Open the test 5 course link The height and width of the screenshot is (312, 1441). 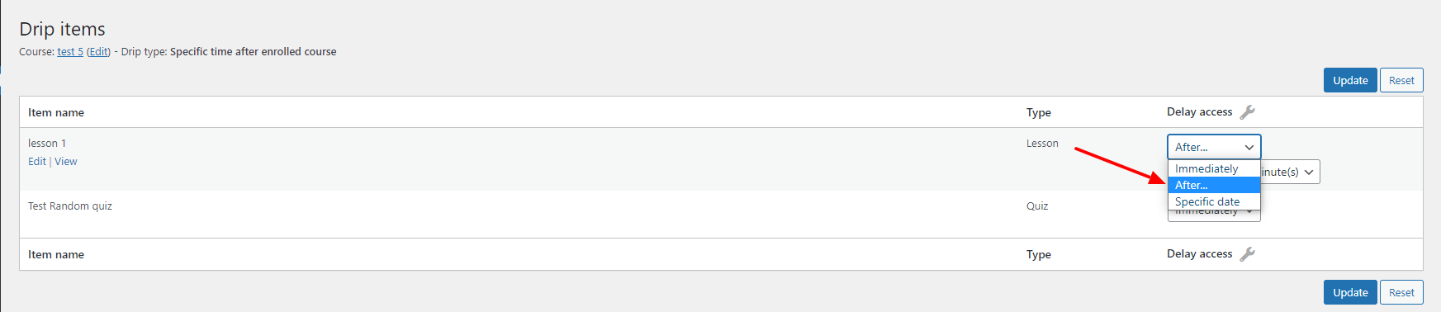(70, 51)
